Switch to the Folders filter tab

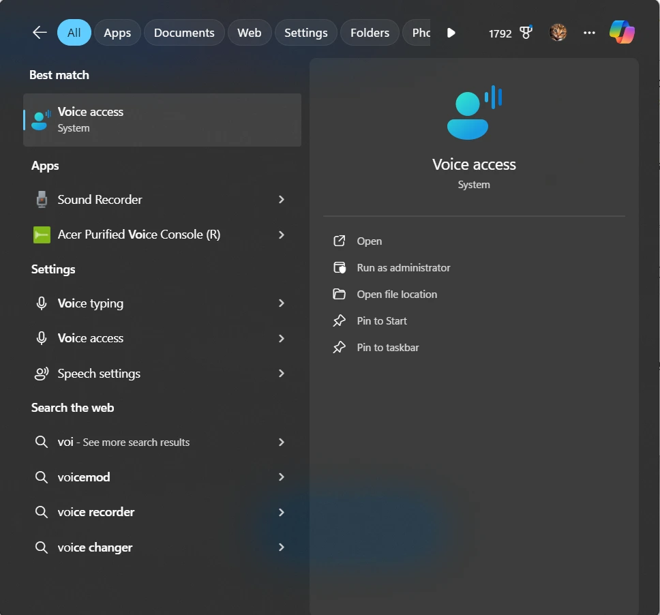pyautogui.click(x=370, y=33)
